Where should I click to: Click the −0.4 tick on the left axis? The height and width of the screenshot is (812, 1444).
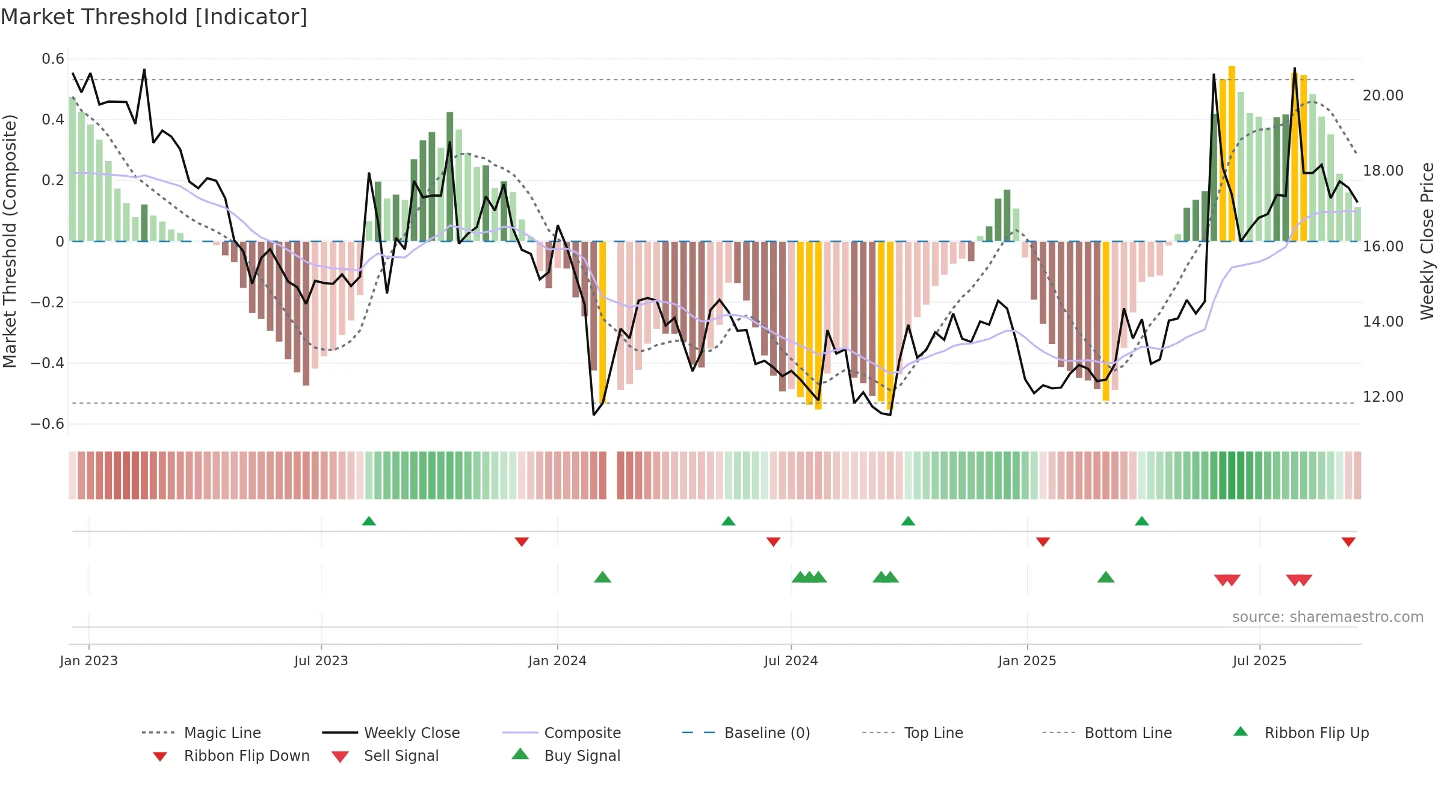pos(48,363)
